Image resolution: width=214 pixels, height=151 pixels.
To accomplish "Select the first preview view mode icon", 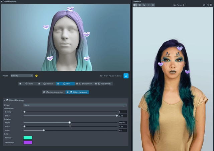I will click(x=135, y=5).
